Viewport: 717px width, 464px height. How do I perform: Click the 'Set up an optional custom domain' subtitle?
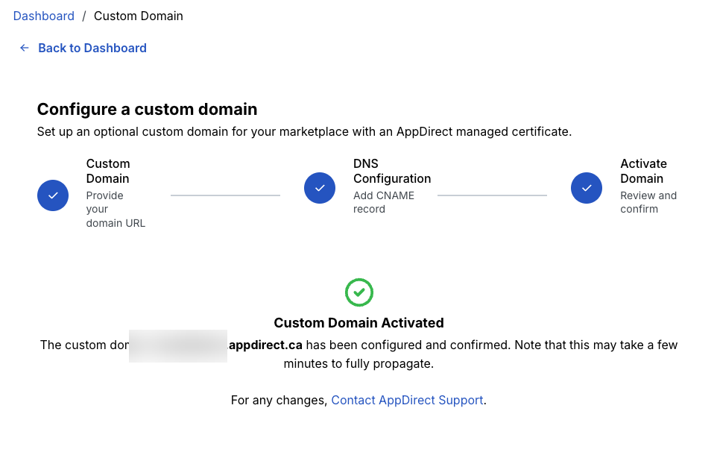coord(304,132)
